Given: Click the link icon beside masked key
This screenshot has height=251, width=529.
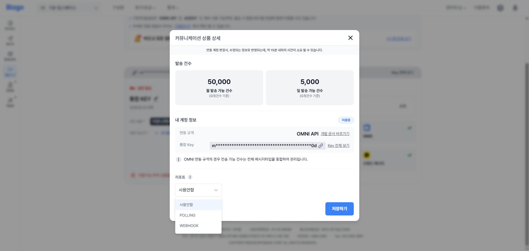Looking at the screenshot, I should pos(321,146).
